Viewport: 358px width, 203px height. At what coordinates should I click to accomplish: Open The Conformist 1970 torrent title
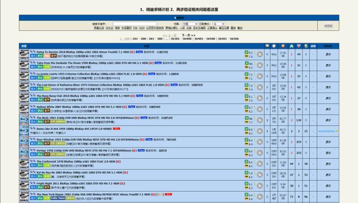point(76,162)
